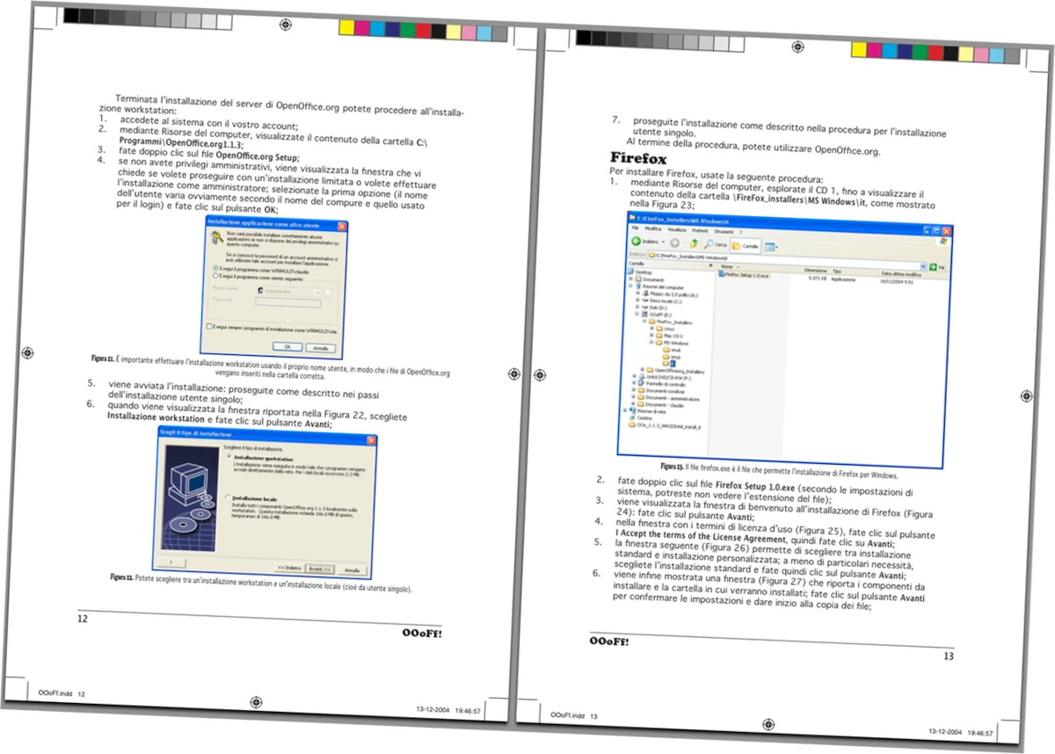Click the ? help button in install-type dialog

(x=171, y=562)
